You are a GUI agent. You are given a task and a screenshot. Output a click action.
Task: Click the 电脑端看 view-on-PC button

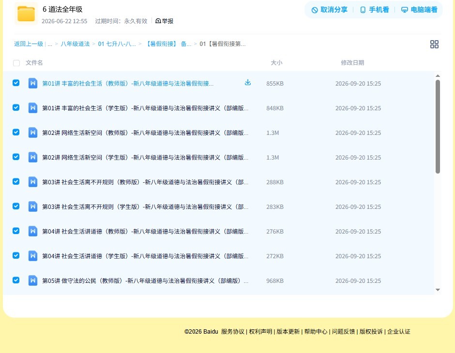point(419,10)
